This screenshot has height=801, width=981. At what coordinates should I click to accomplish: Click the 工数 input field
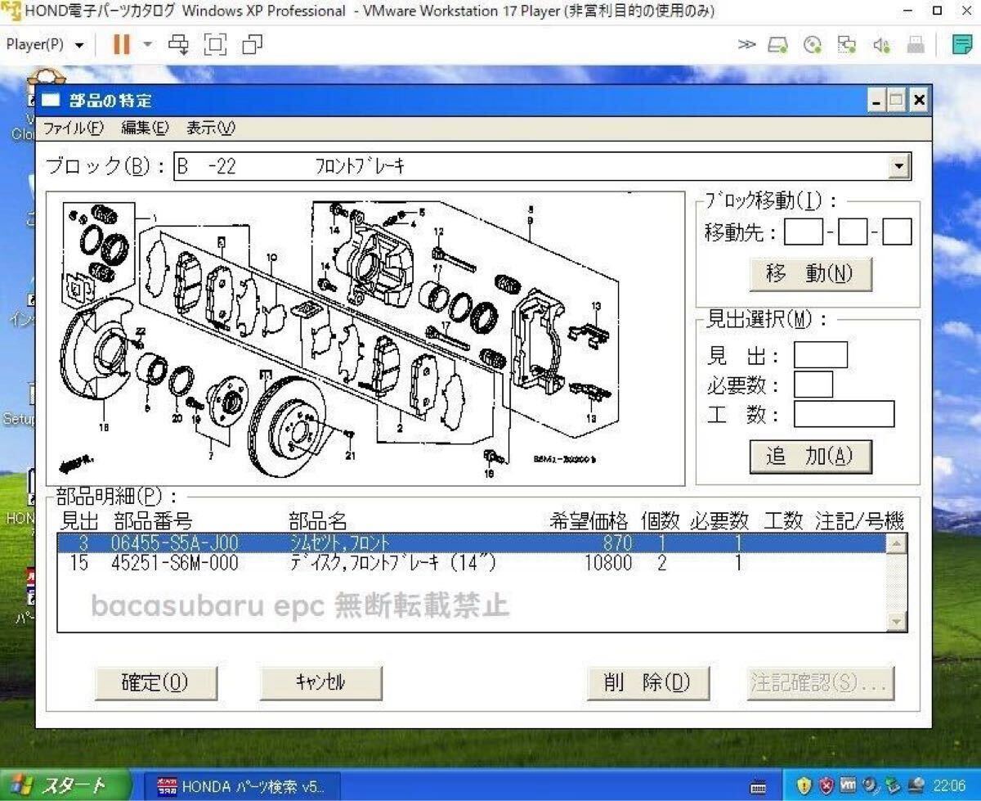click(844, 414)
